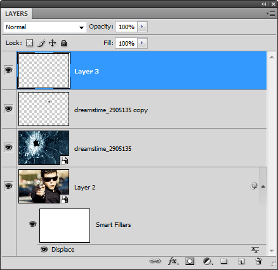Open the Opacity slider arrow
The height and width of the screenshot is (270, 278).
142,27
